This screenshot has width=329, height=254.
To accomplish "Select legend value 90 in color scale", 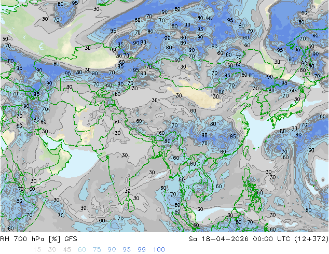I will coord(112,250).
